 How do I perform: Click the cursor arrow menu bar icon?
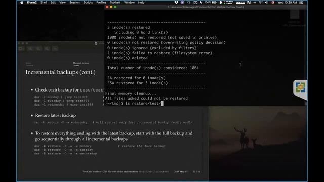pyautogui.click(x=201, y=2)
